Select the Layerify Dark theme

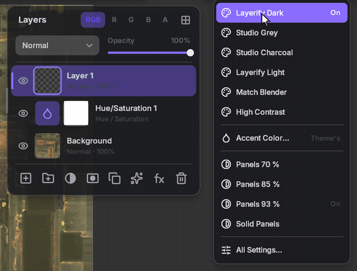(x=282, y=12)
